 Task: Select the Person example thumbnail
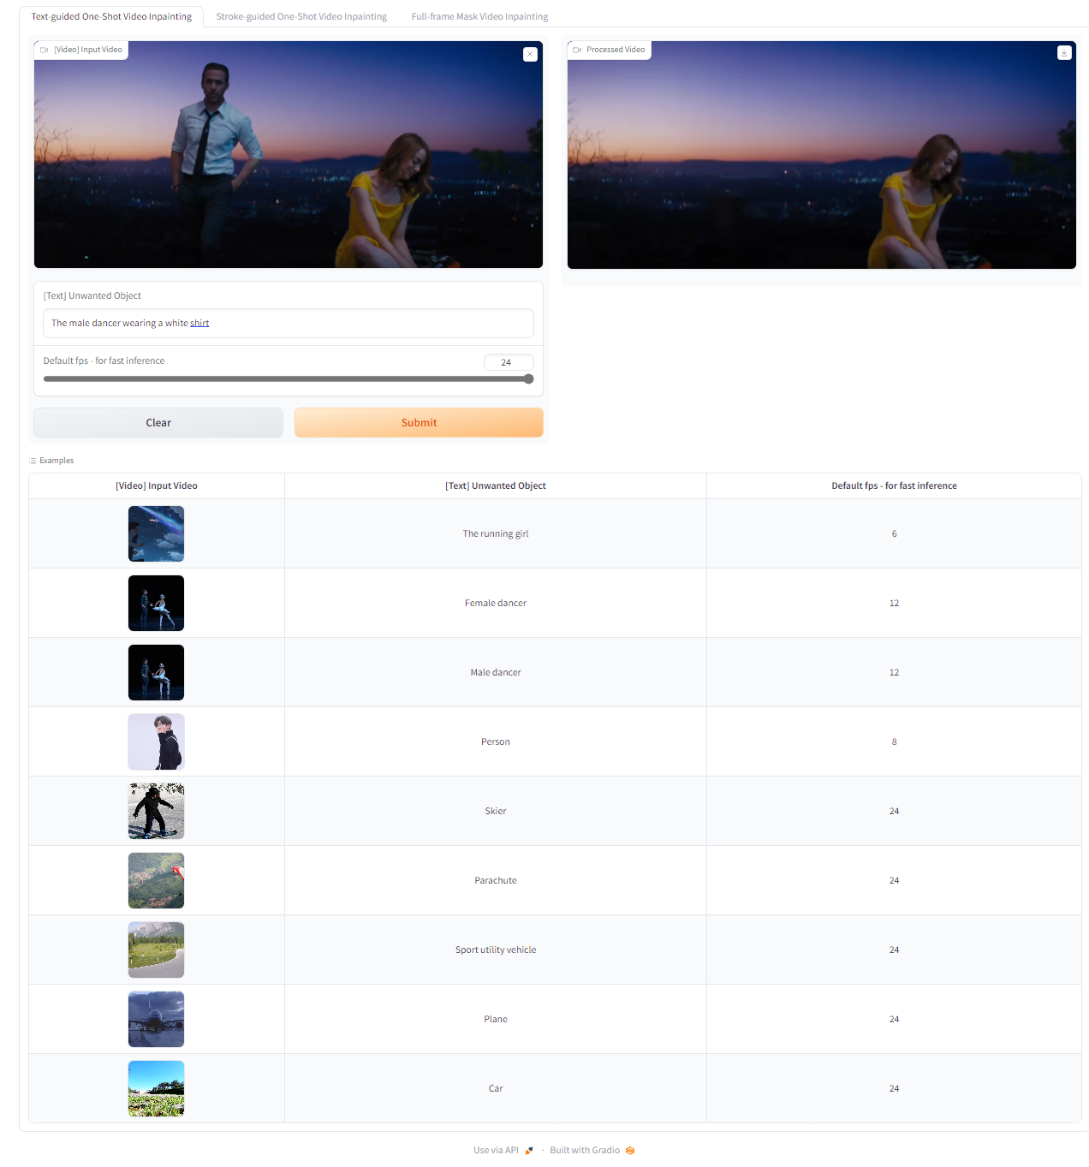156,741
